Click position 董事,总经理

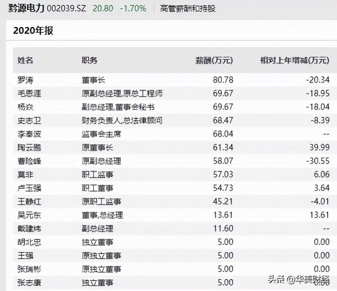pos(102,215)
